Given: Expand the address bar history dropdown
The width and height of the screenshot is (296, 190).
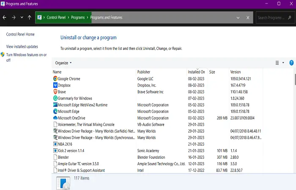Looking at the screenshot, I should pos(238,18).
